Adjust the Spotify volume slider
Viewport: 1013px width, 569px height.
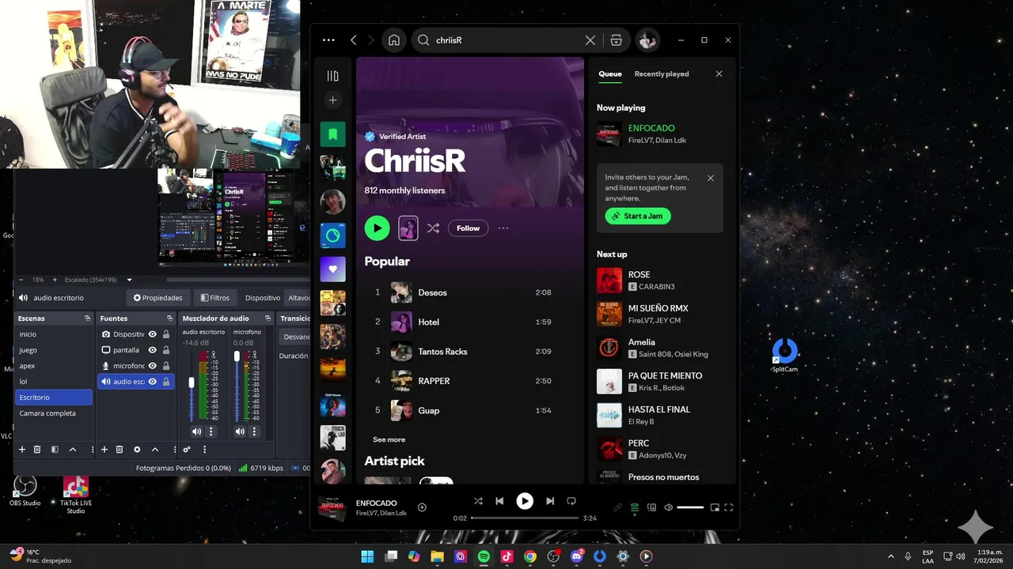(690, 507)
